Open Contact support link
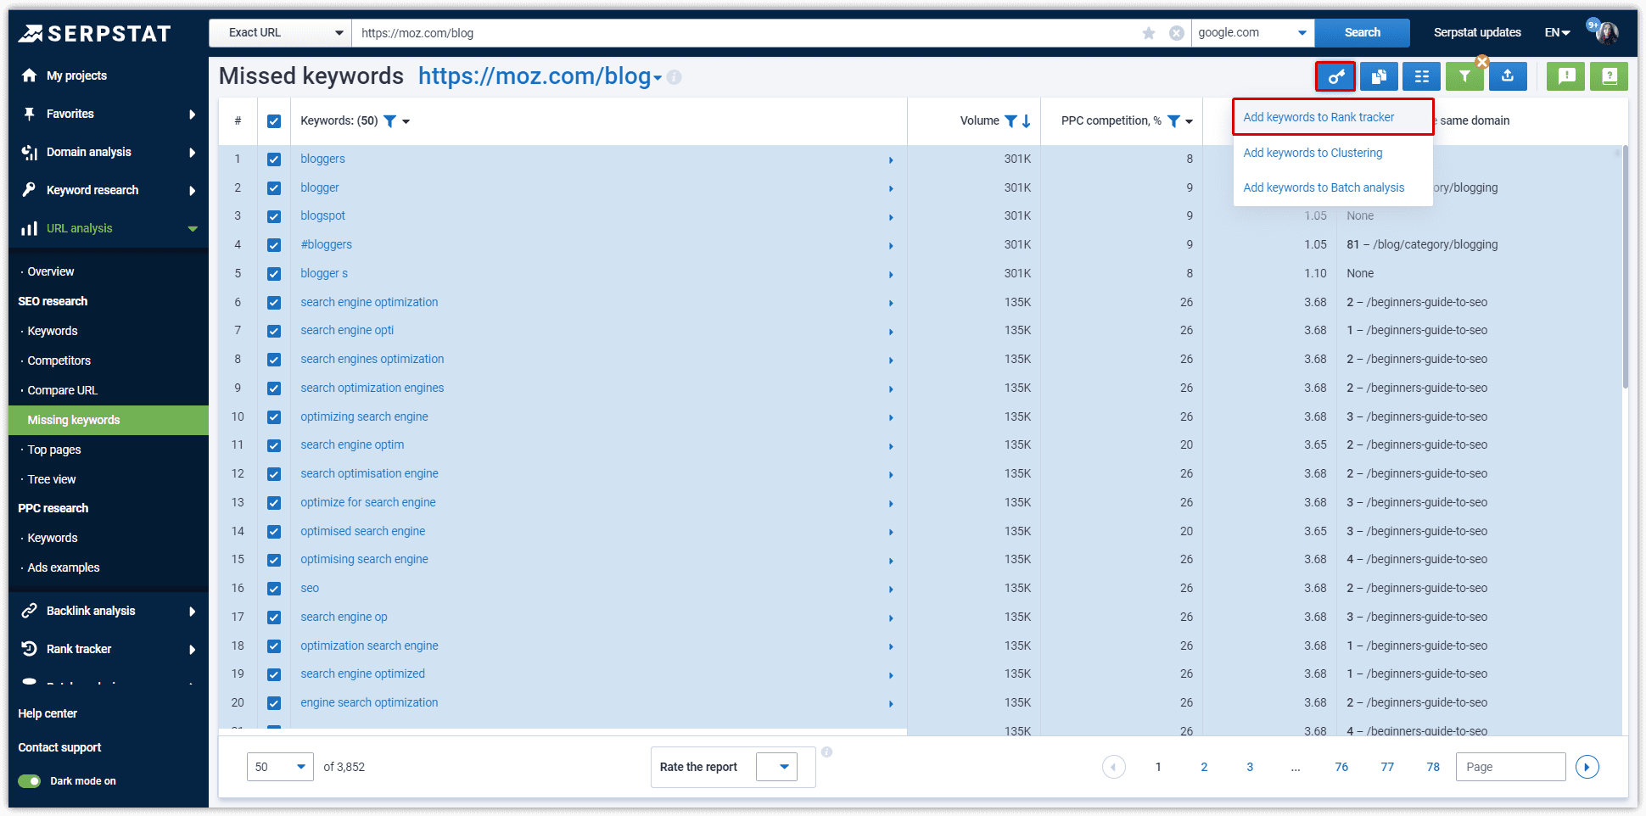 pyautogui.click(x=59, y=747)
